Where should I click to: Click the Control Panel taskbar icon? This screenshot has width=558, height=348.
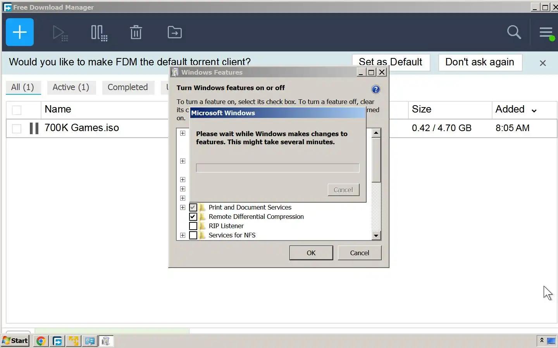(x=90, y=341)
